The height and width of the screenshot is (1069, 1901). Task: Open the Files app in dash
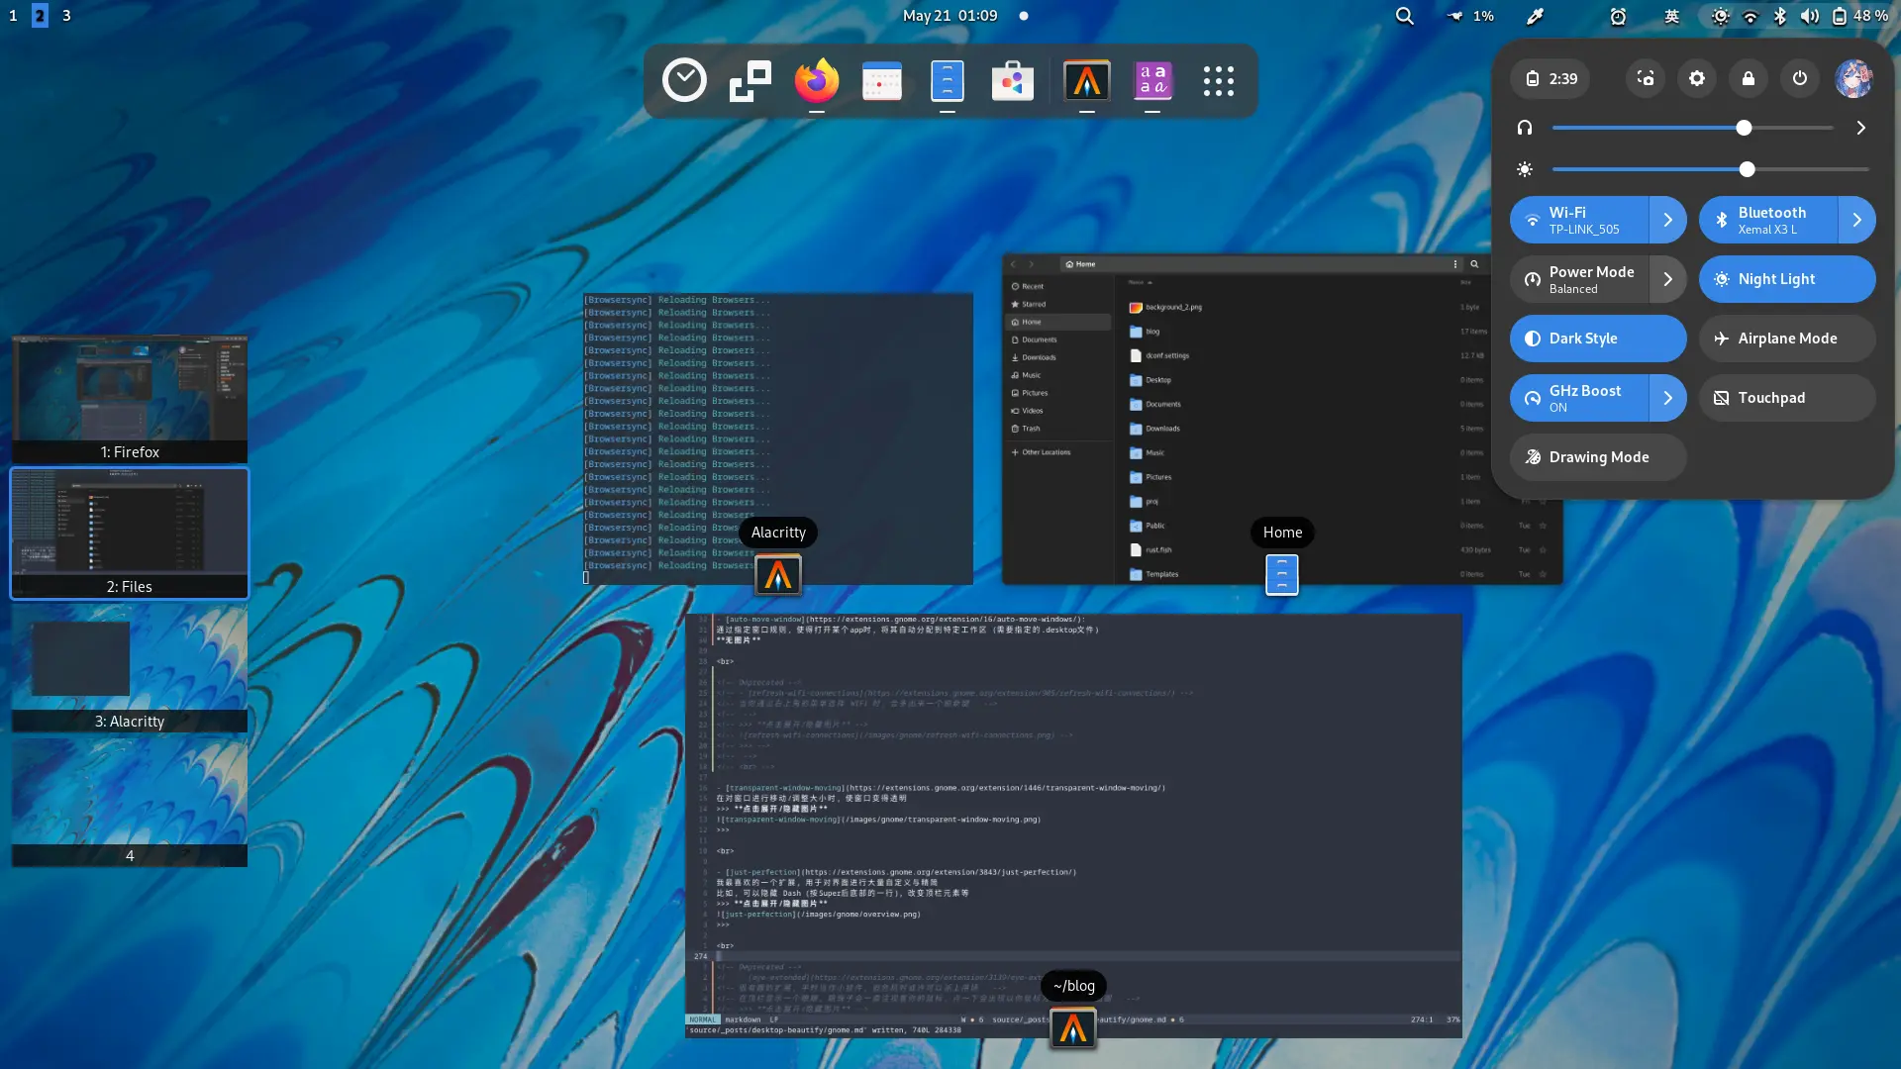pos(948,81)
